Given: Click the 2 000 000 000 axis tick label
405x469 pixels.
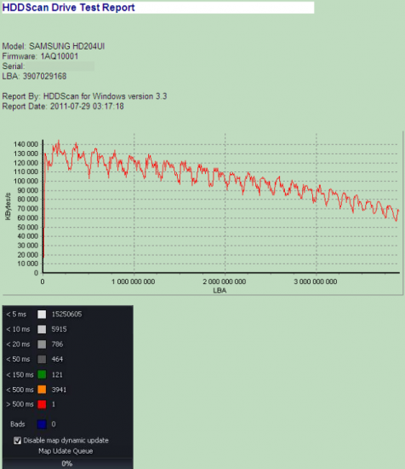Looking at the screenshot, I should pyautogui.click(x=225, y=281).
